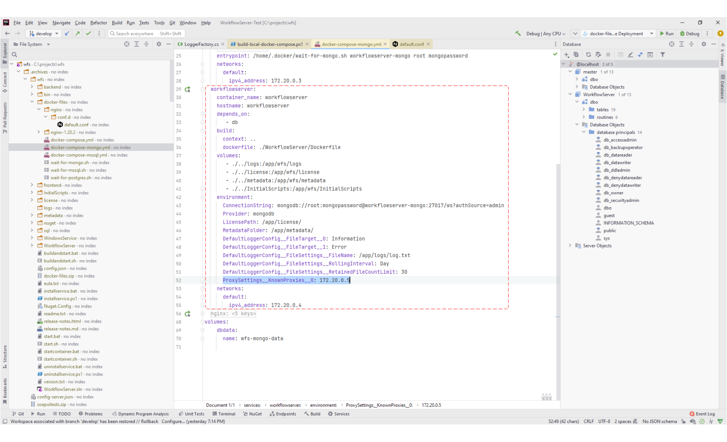Expand the nginx-1.20.2 folder

(x=39, y=132)
